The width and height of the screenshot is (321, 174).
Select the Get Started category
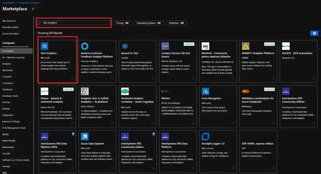[x=16, y=51]
